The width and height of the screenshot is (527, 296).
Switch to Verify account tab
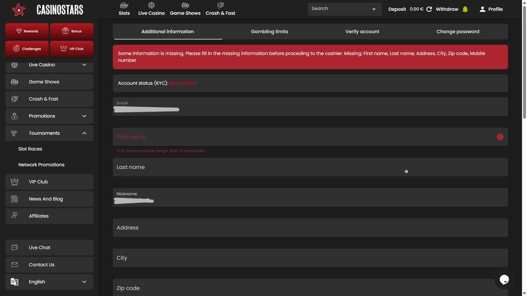(x=362, y=32)
